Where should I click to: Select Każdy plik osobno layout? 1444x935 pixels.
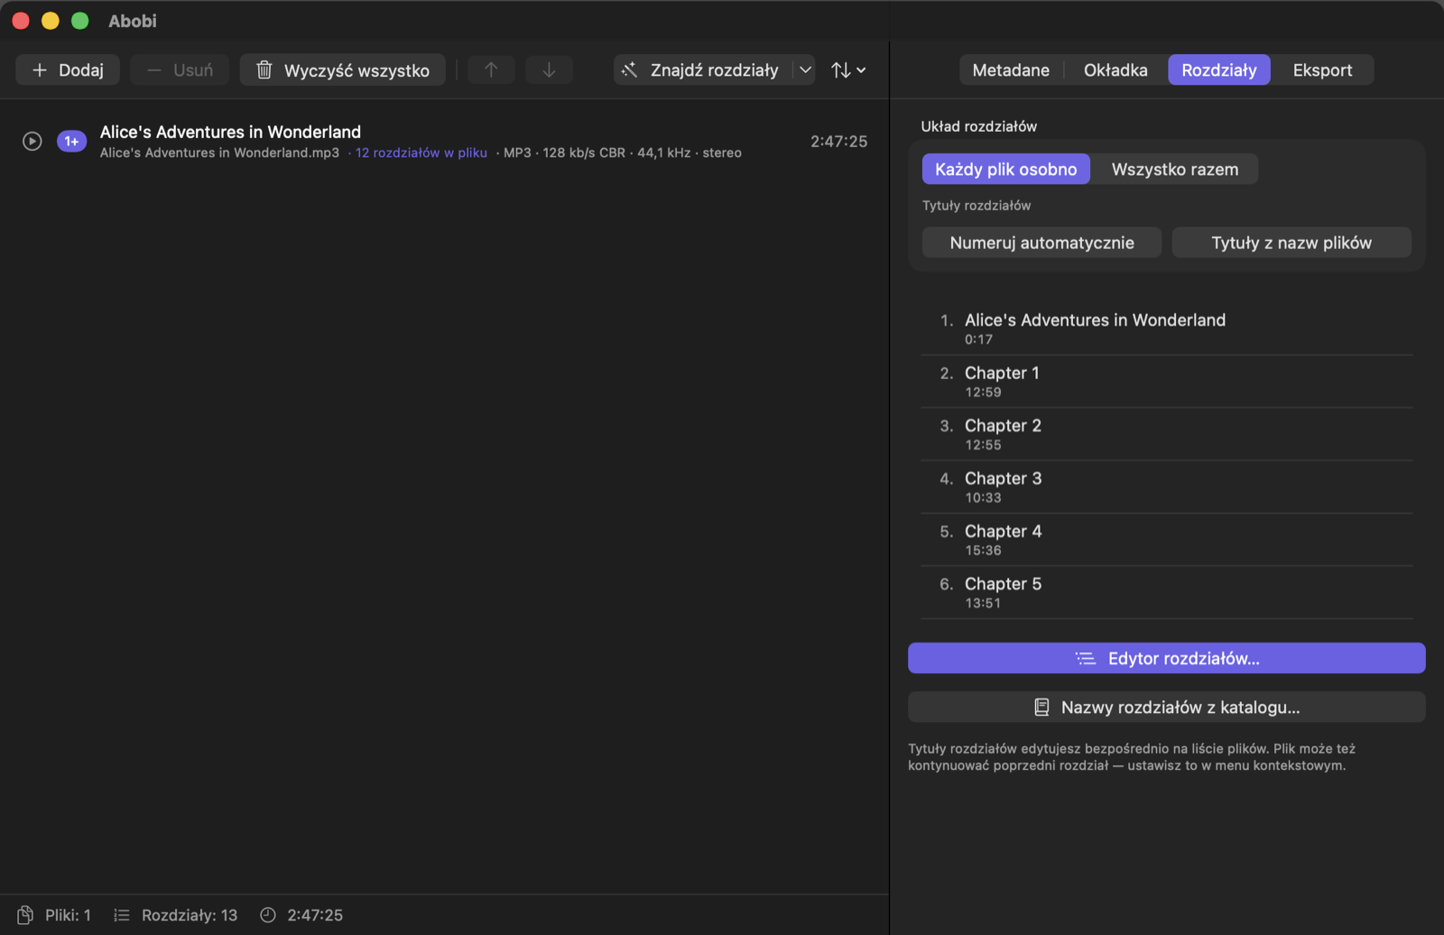tap(1005, 169)
